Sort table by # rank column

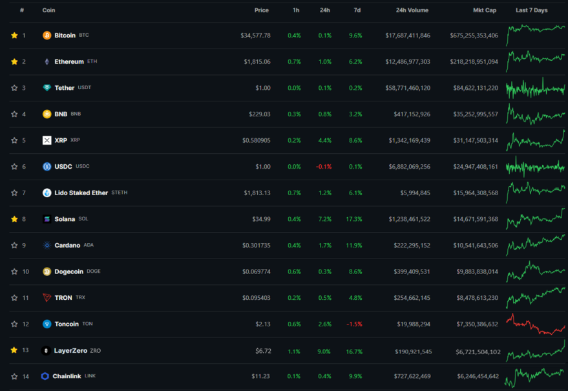tap(22, 10)
